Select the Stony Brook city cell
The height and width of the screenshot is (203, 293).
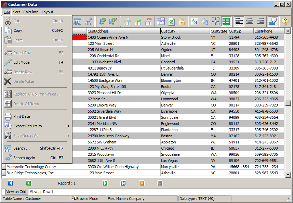click(185, 37)
